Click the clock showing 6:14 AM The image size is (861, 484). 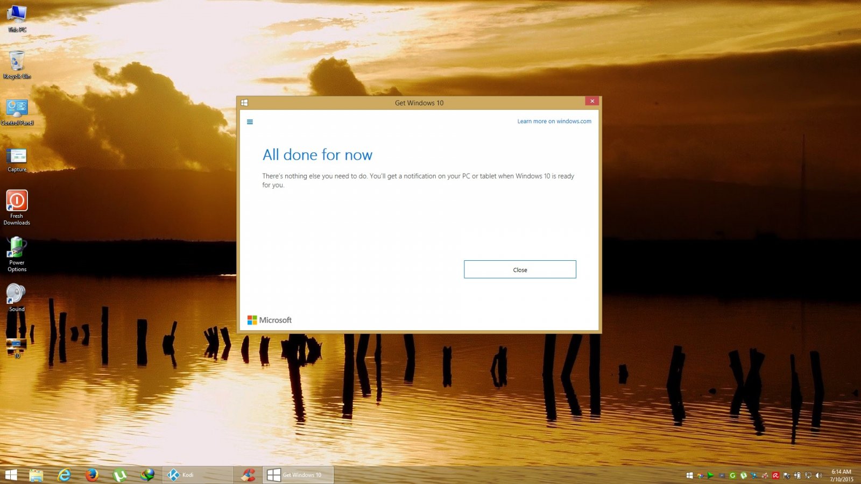841,475
